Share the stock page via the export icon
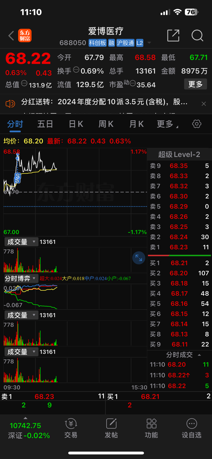Screen dimensions: 212x459 [x=173, y=36]
